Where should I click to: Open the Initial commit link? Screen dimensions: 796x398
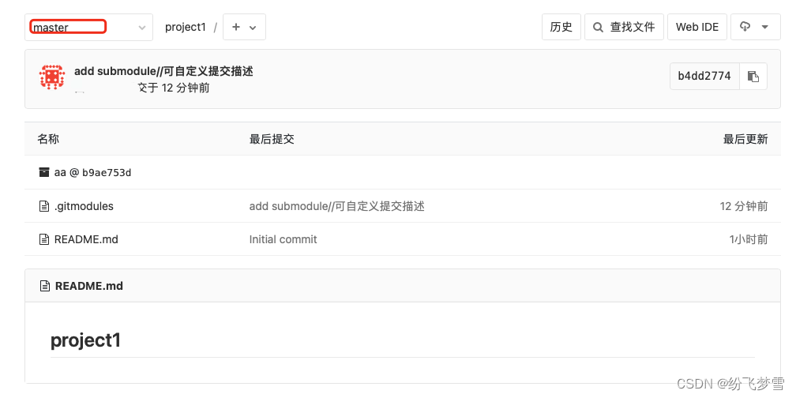283,239
